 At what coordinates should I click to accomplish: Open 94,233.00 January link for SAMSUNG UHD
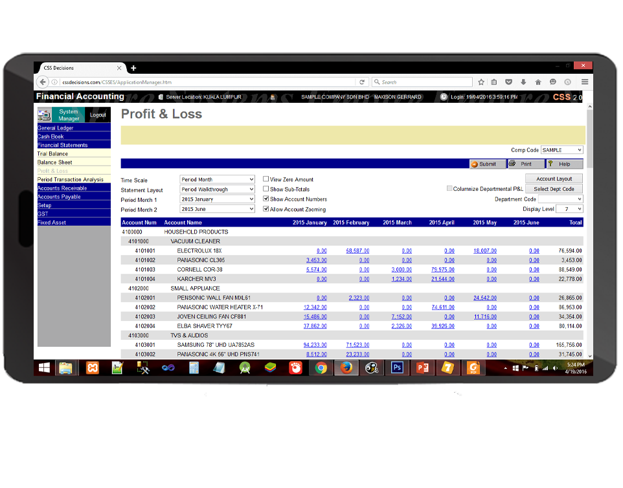pyautogui.click(x=315, y=345)
